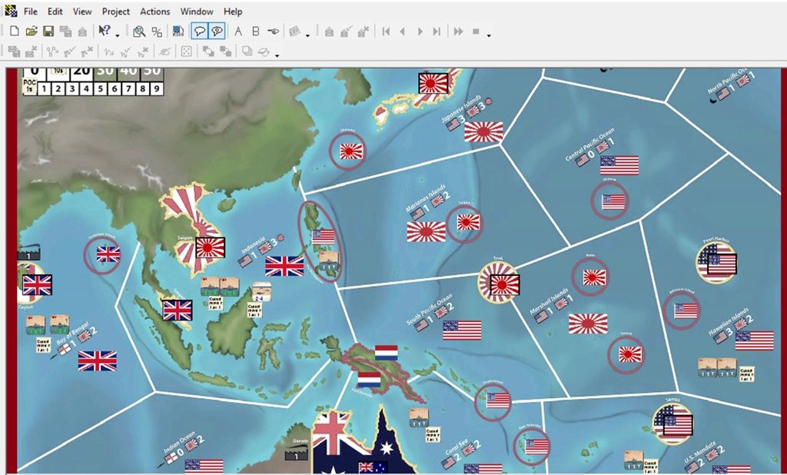Toggle the second speech balloon with question mark
Image resolution: width=787 pixels, height=475 pixels.
217,32
